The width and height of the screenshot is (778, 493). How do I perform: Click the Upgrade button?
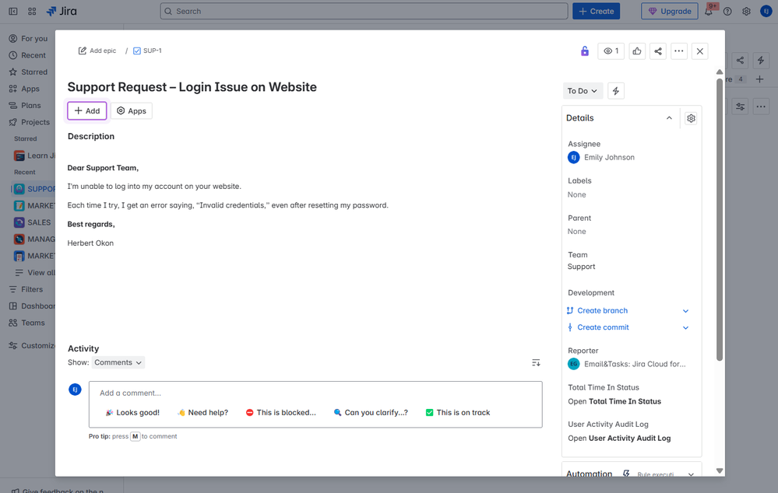pos(669,11)
